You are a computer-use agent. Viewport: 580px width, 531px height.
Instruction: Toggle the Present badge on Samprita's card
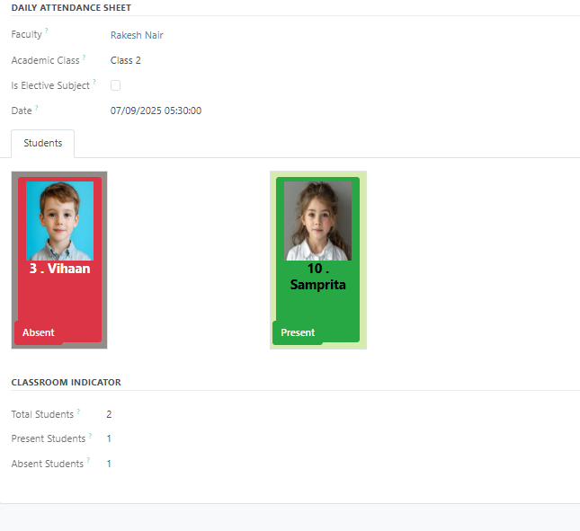(298, 332)
